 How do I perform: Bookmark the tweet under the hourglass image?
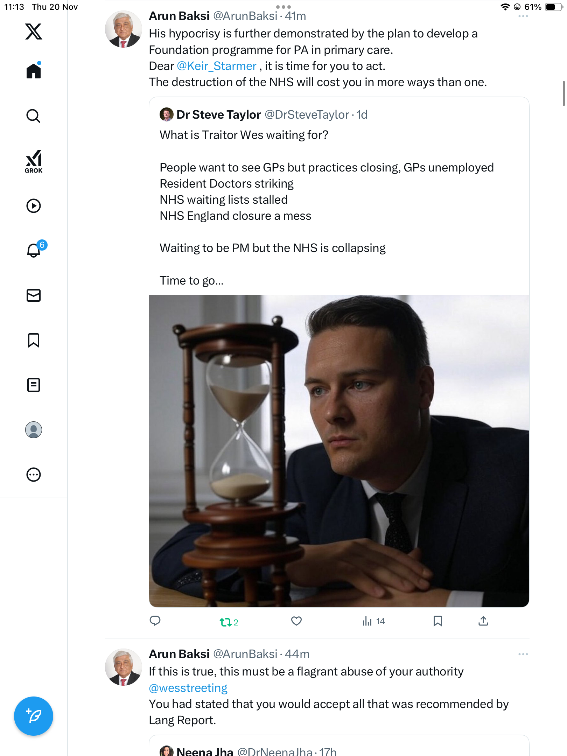[437, 621]
